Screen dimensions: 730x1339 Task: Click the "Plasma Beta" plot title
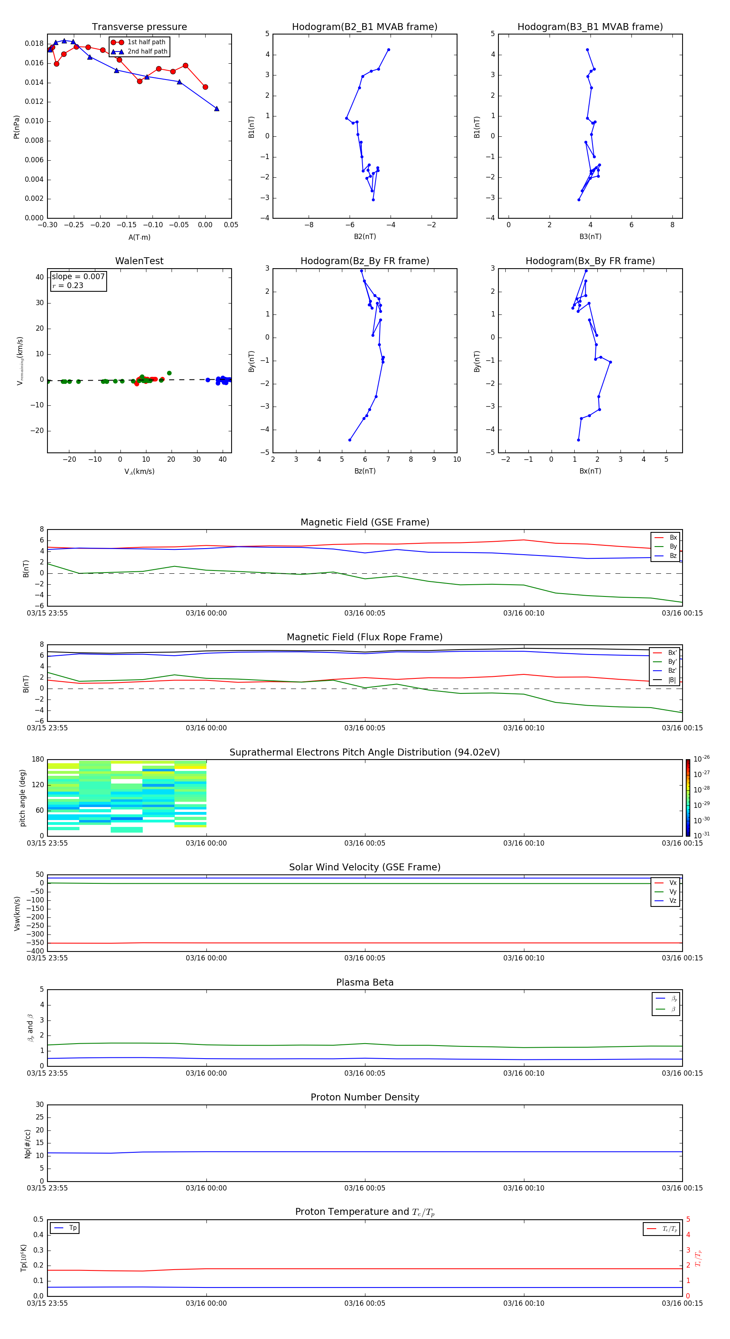click(x=365, y=982)
